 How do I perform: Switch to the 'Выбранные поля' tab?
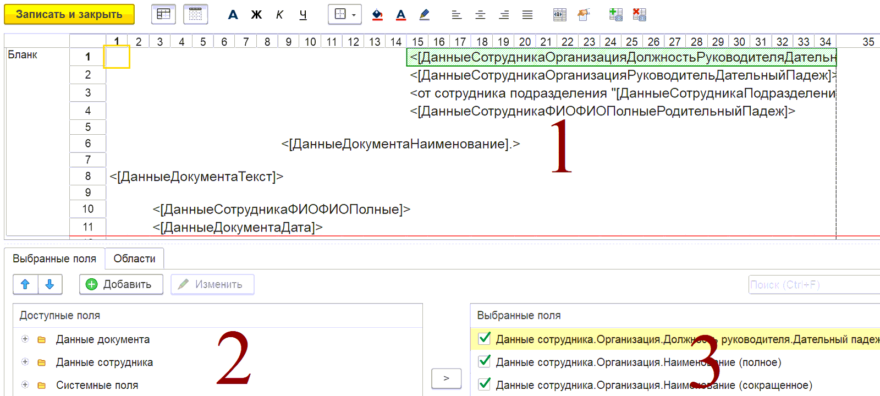(x=54, y=258)
